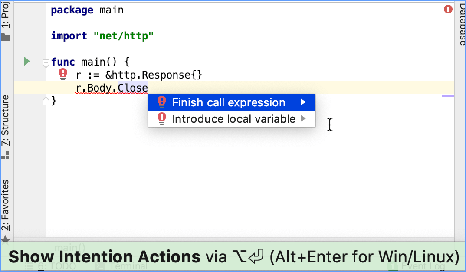Open the Favorites tool window tab
Image resolution: width=466 pixels, height=272 pixels.
point(5,205)
